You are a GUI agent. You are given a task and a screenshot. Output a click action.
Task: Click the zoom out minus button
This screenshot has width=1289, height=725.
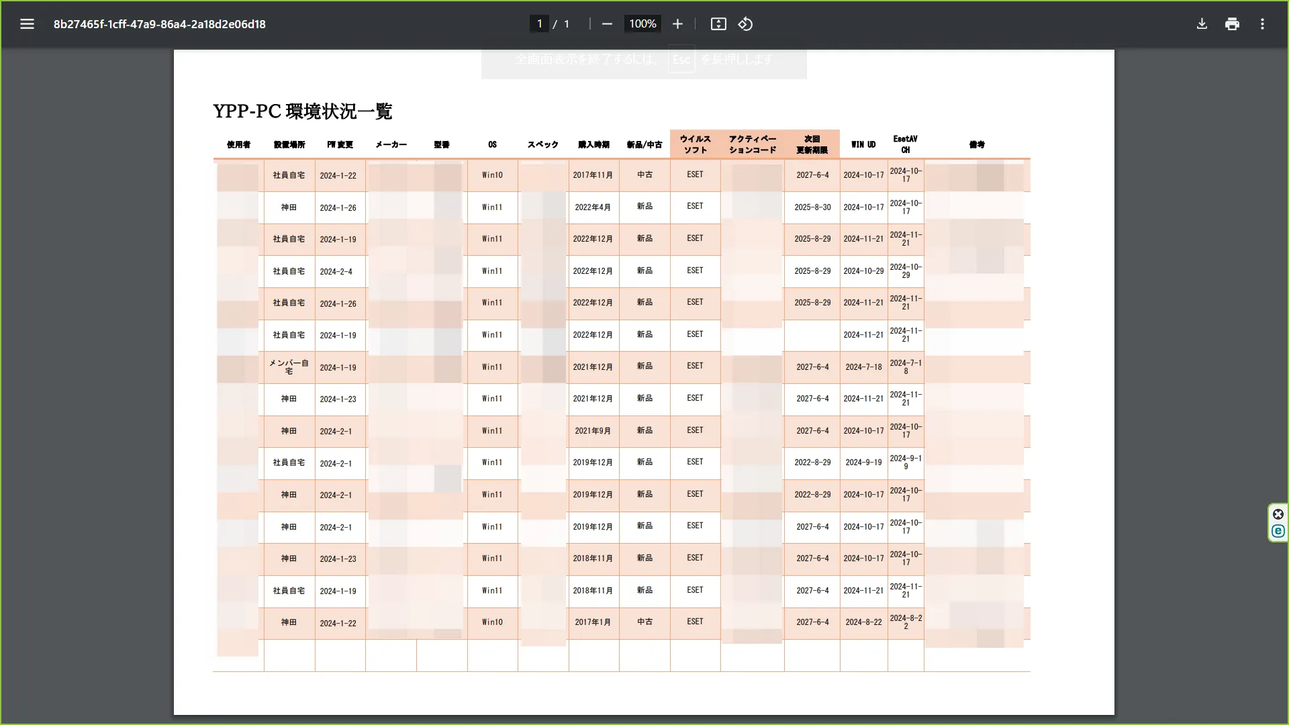(607, 24)
